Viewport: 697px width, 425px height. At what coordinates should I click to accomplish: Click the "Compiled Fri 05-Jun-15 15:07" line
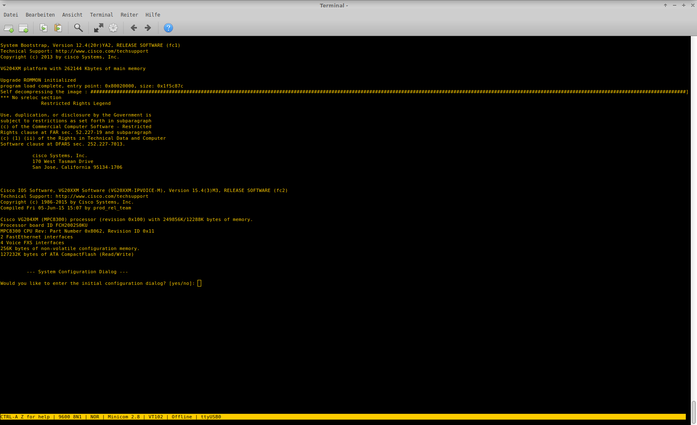pyautogui.click(x=66, y=208)
